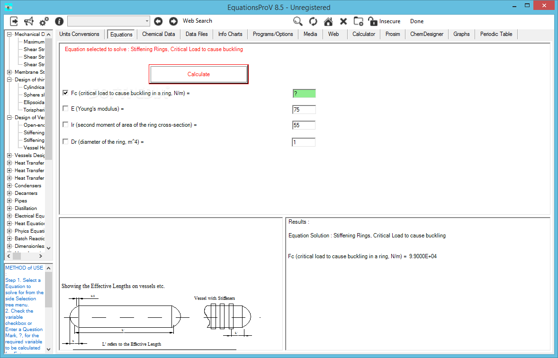Go to home page icon
Viewport: 558px width, 358px height.
pos(328,21)
